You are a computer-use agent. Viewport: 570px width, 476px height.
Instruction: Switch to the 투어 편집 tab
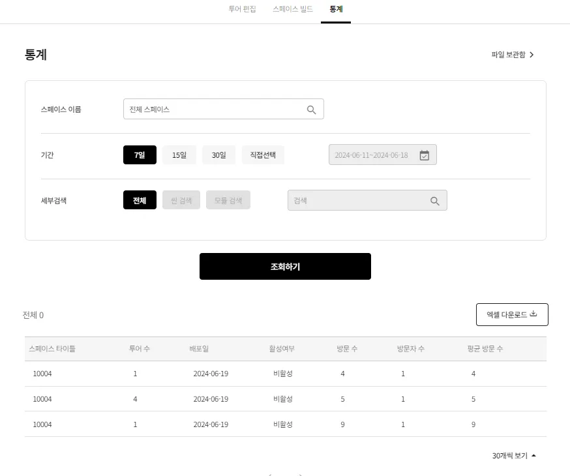242,9
